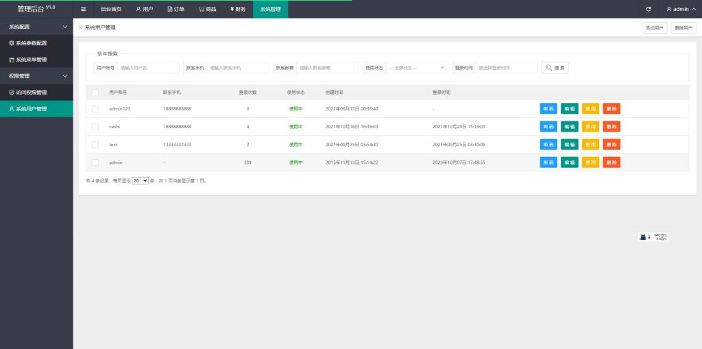Click the refresh icon in top bar

[x=649, y=9]
